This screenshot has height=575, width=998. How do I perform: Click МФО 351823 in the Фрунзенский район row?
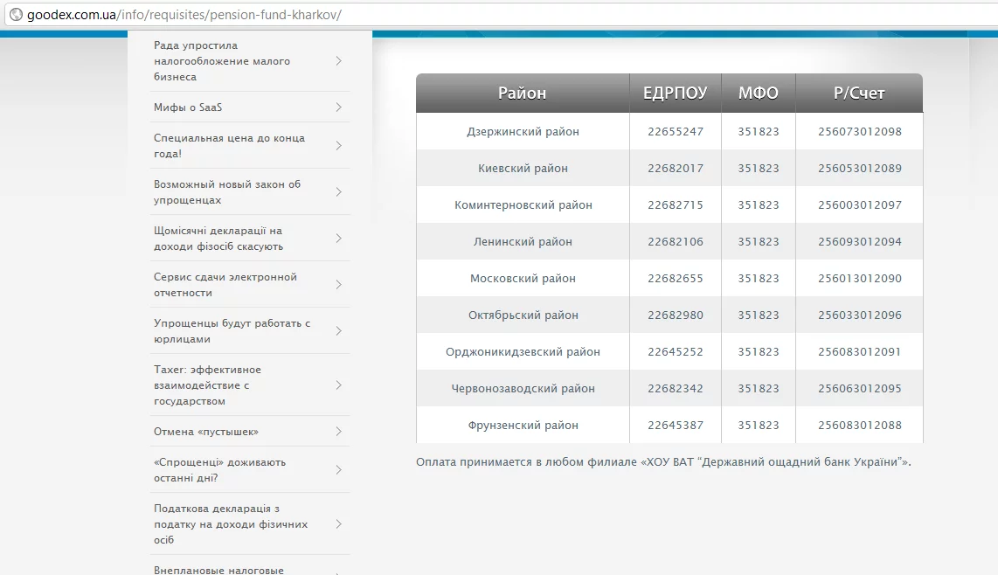coord(758,426)
